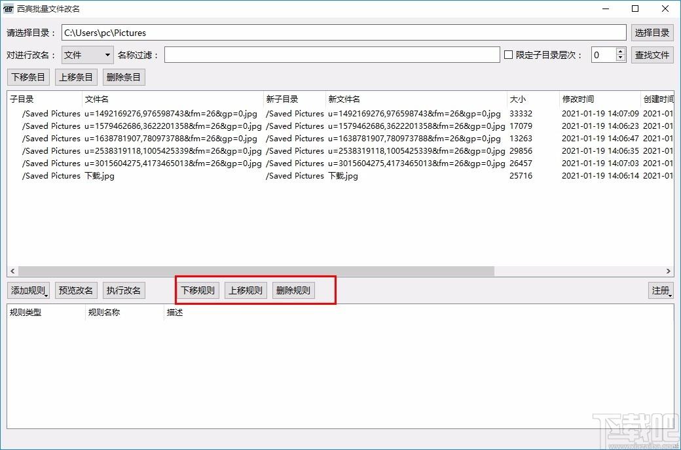The height and width of the screenshot is (450, 681).
Task: Open the 注册 dropdown button
Action: pyautogui.click(x=661, y=290)
